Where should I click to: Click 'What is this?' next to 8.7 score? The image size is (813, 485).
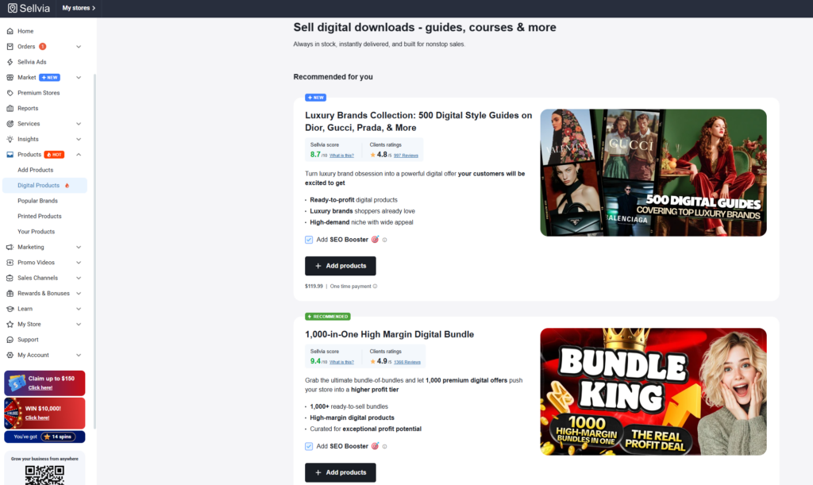point(341,156)
